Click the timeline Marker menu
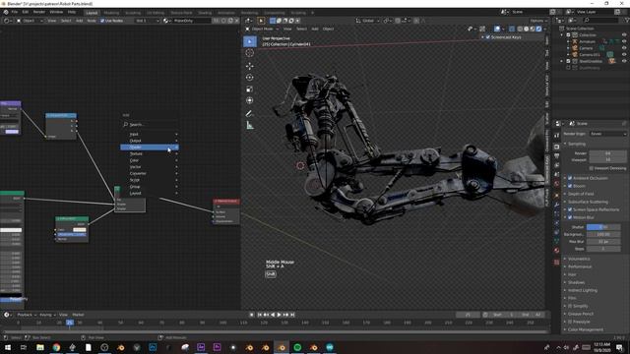This screenshot has width=630, height=354. click(78, 315)
